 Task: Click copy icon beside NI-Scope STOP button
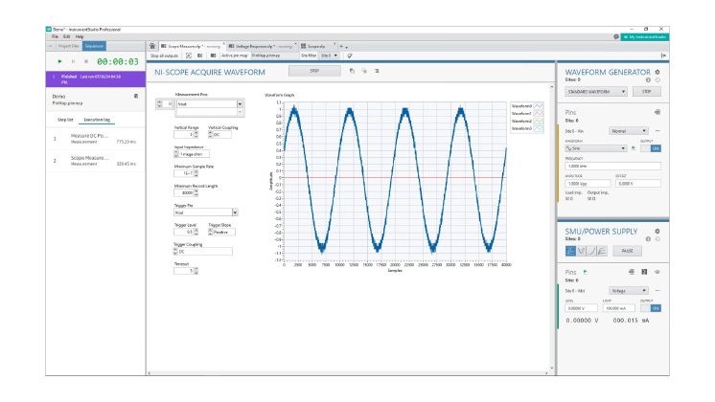coord(352,71)
